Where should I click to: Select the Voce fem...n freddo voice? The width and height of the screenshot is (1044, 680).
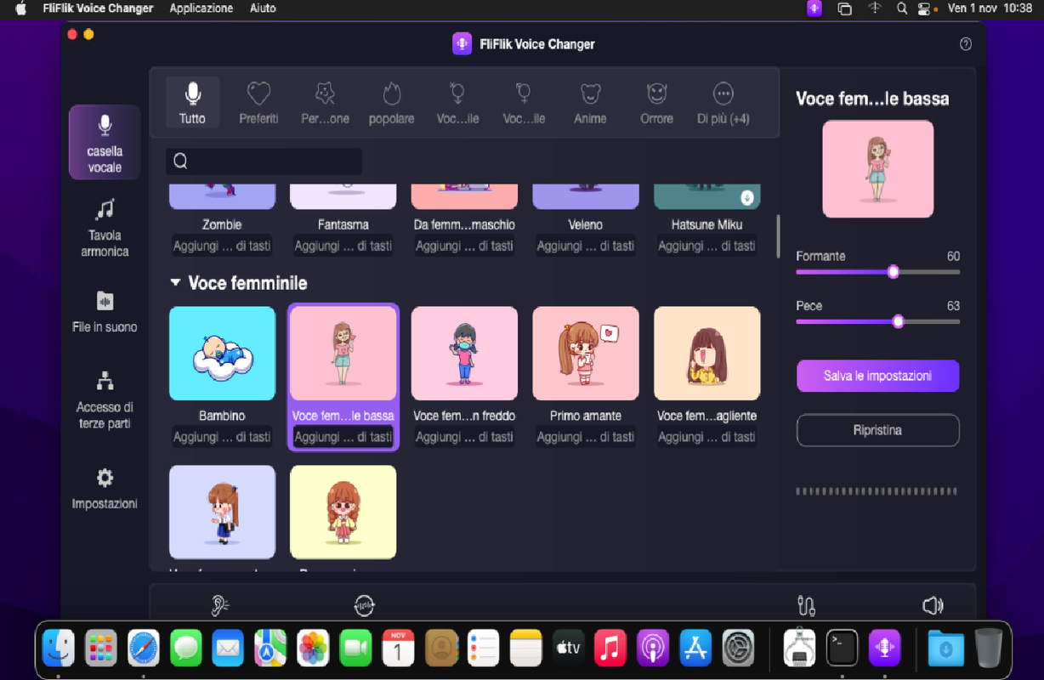point(464,354)
